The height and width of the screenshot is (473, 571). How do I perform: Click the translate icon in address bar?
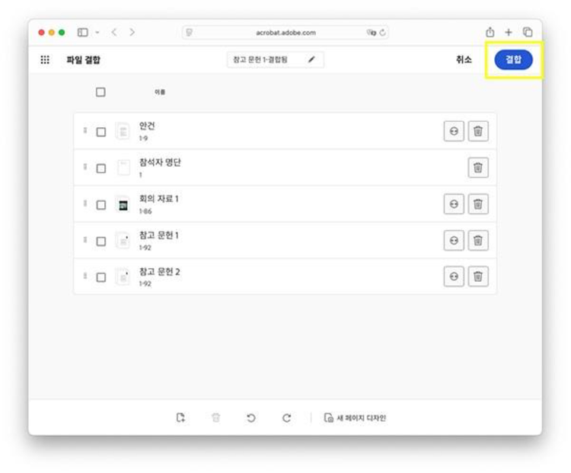[x=372, y=33]
